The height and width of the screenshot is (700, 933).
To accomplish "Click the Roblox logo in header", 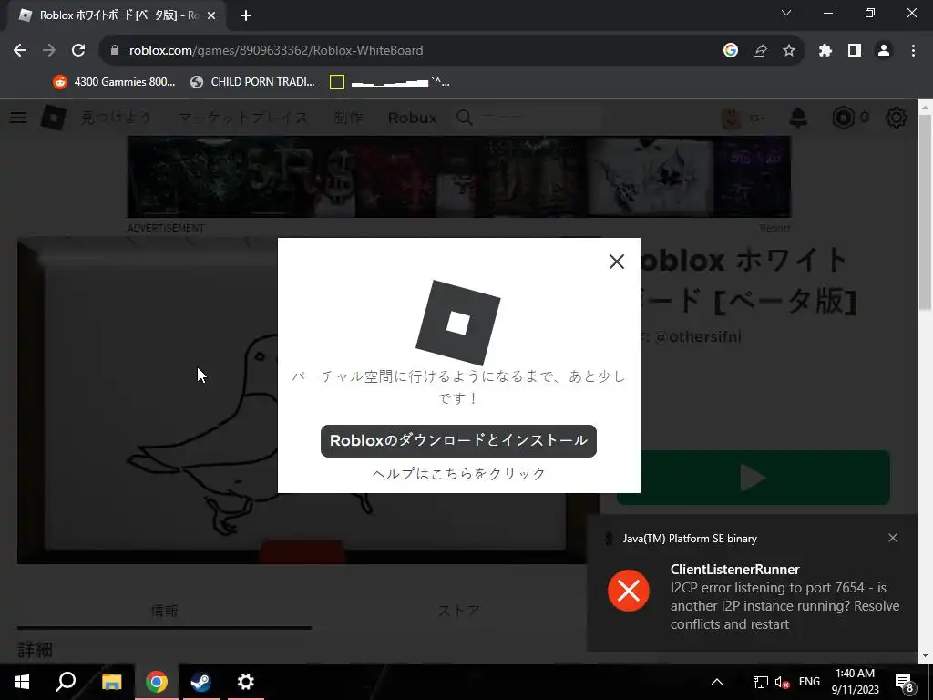I will tap(53, 118).
